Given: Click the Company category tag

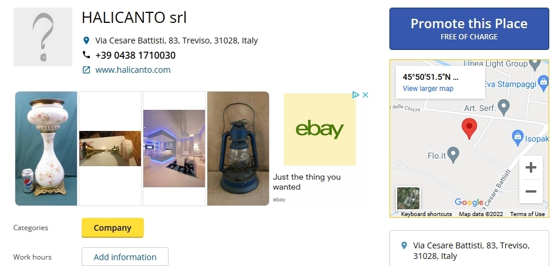Looking at the screenshot, I should [112, 227].
